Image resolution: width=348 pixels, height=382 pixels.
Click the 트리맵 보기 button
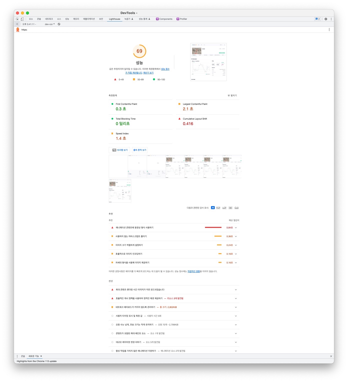click(119, 150)
